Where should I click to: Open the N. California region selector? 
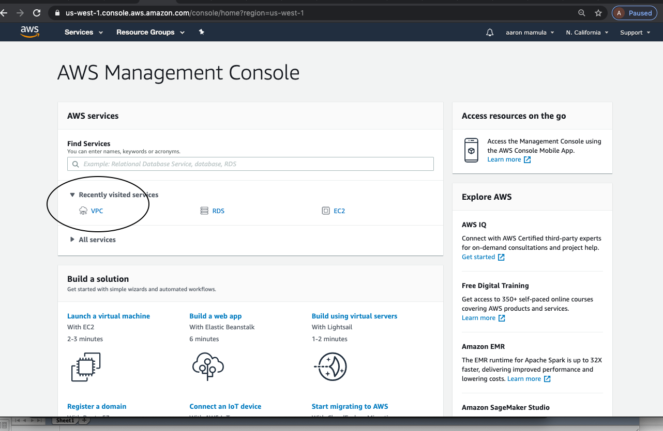587,33
